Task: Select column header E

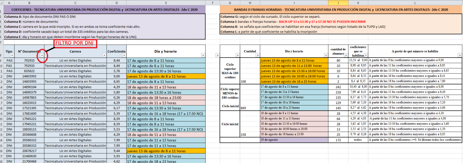Action: tap(166, 3)
